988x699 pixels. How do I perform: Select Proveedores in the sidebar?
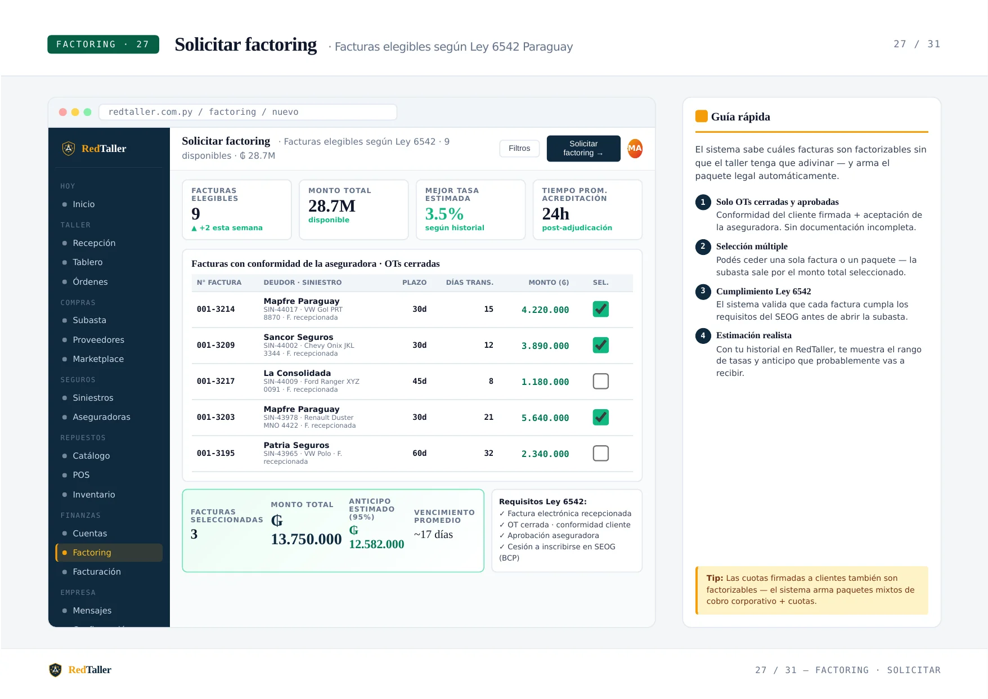109,340
